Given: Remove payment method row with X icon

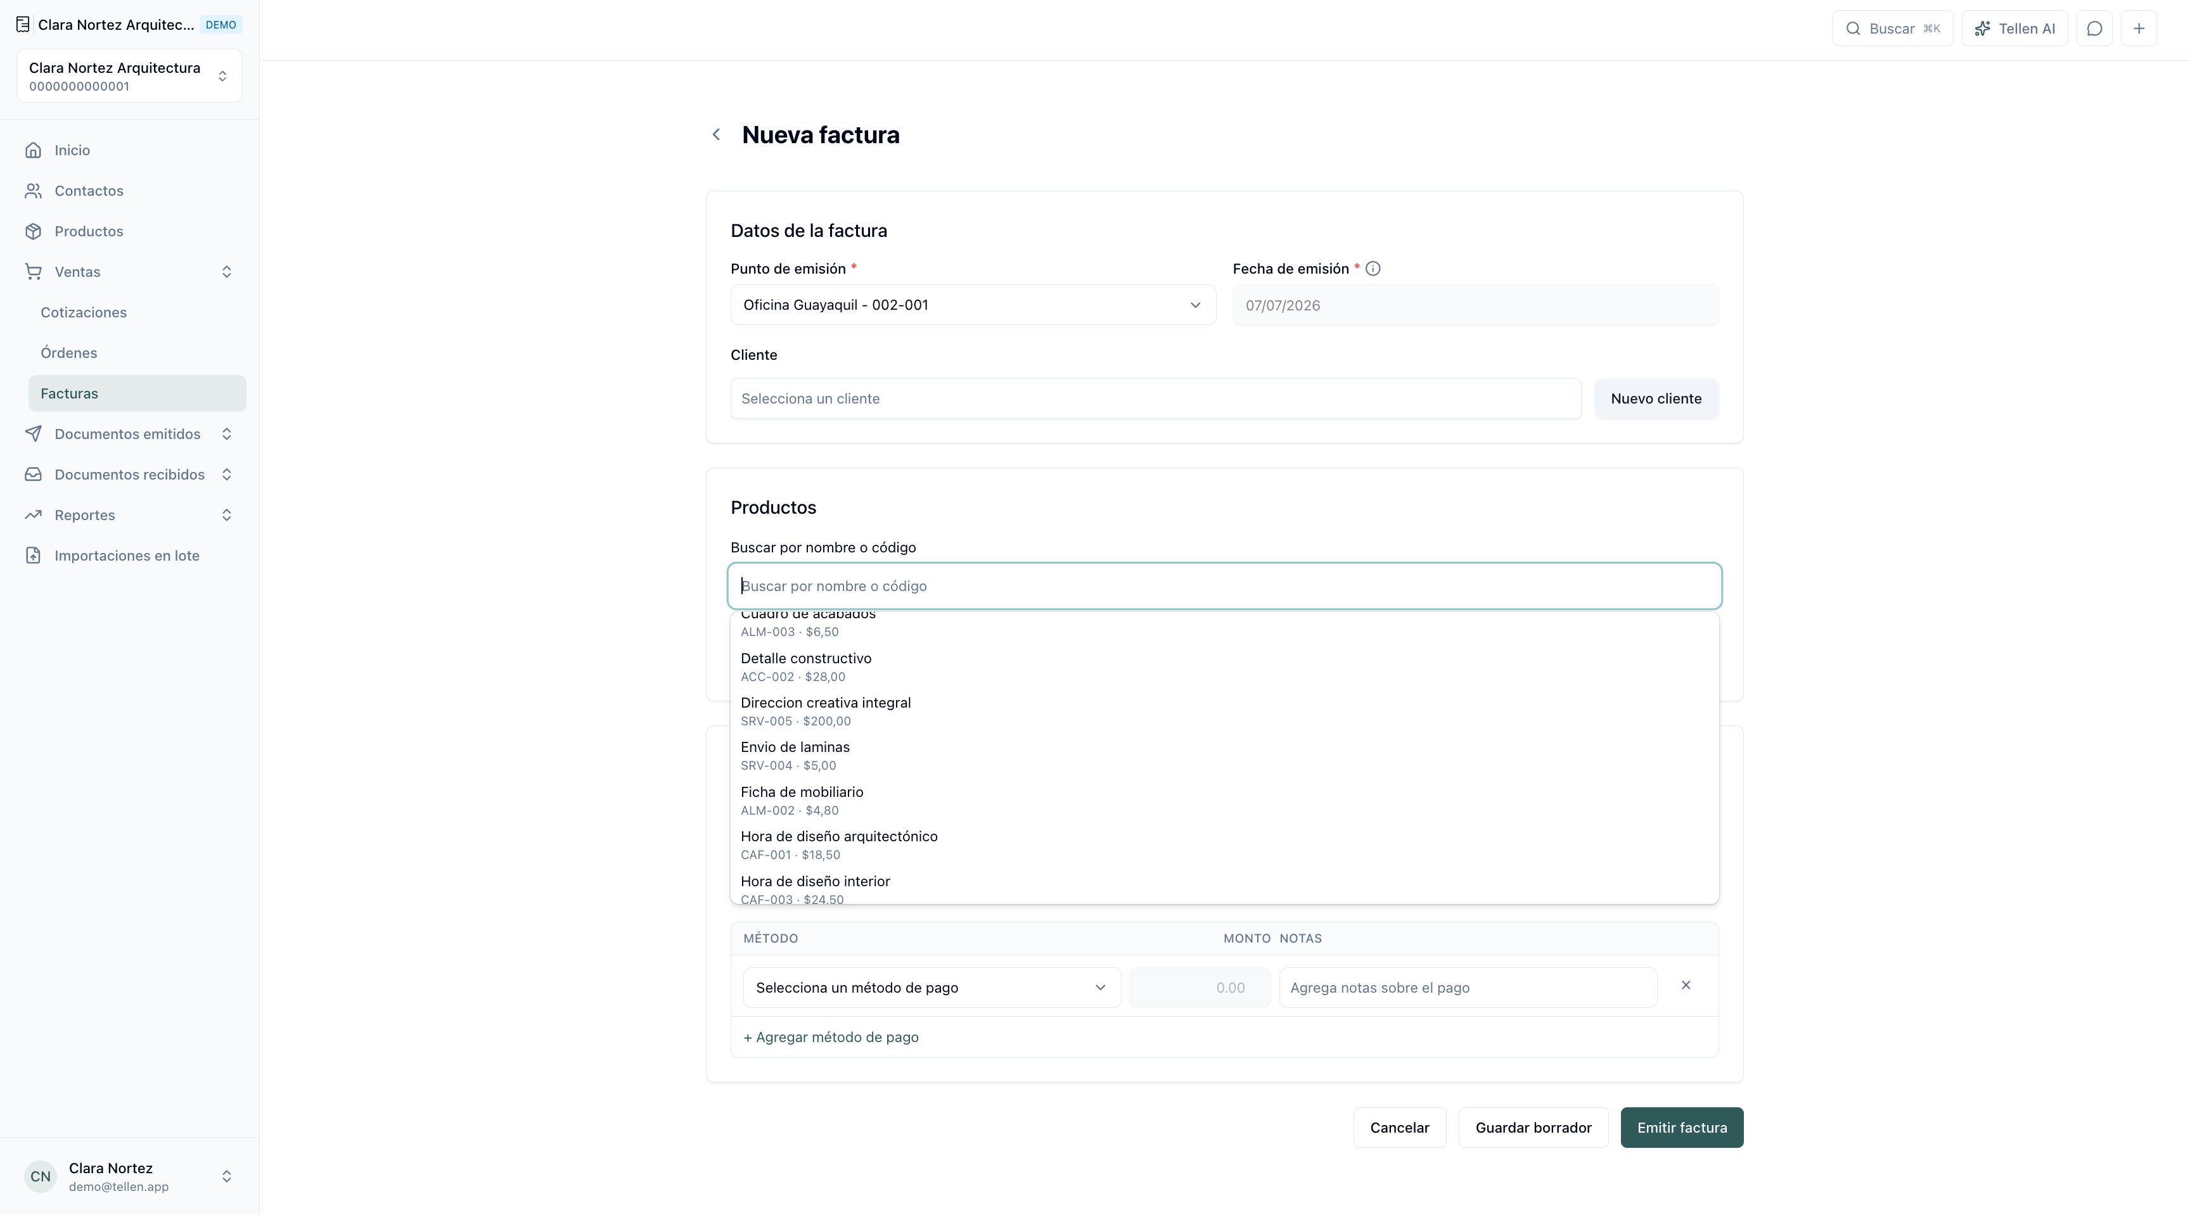Looking at the screenshot, I should pyautogui.click(x=1686, y=986).
